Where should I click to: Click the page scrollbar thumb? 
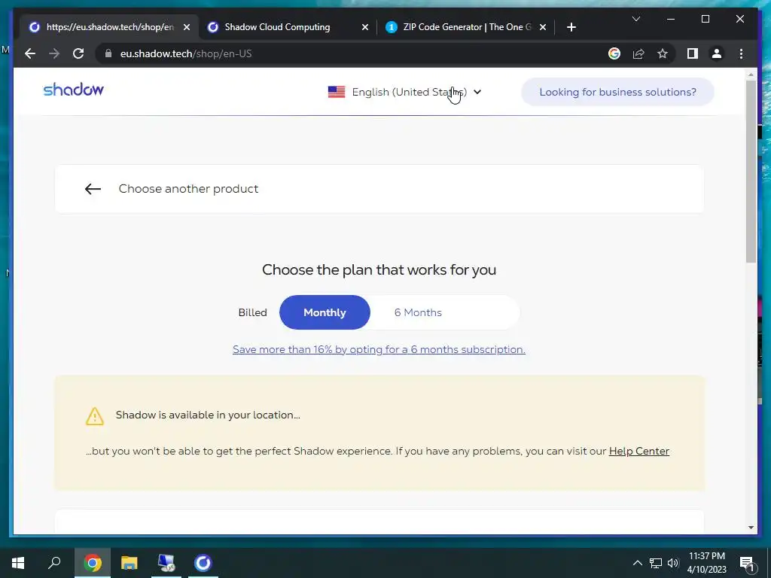pos(751,171)
